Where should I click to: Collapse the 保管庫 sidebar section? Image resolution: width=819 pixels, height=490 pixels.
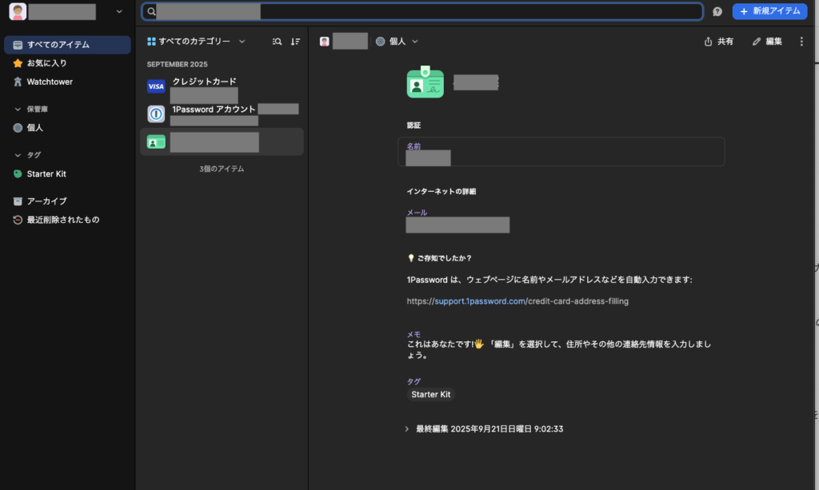tap(18, 109)
